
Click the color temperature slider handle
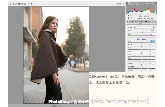(142, 32)
